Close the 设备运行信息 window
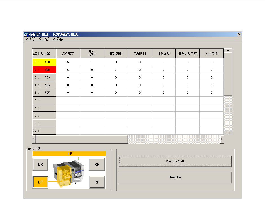 pyautogui.click(x=239, y=34)
